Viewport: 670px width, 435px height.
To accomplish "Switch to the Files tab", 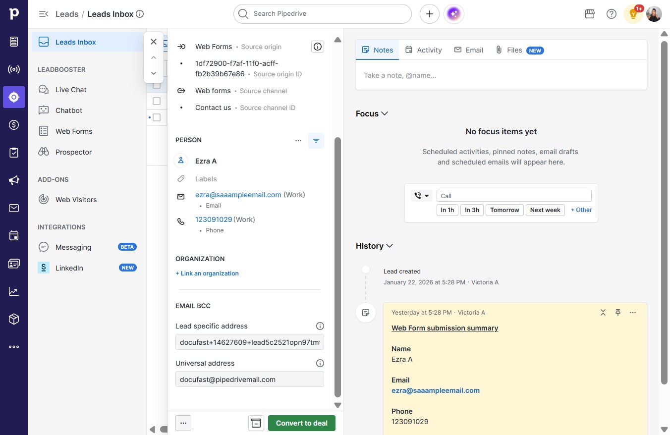I will 519,50.
